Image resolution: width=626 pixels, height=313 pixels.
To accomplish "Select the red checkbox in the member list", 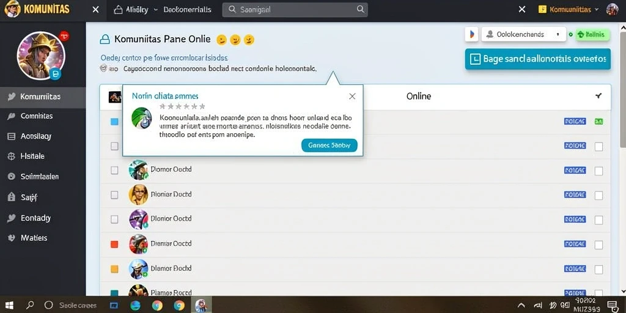I will pyautogui.click(x=114, y=244).
